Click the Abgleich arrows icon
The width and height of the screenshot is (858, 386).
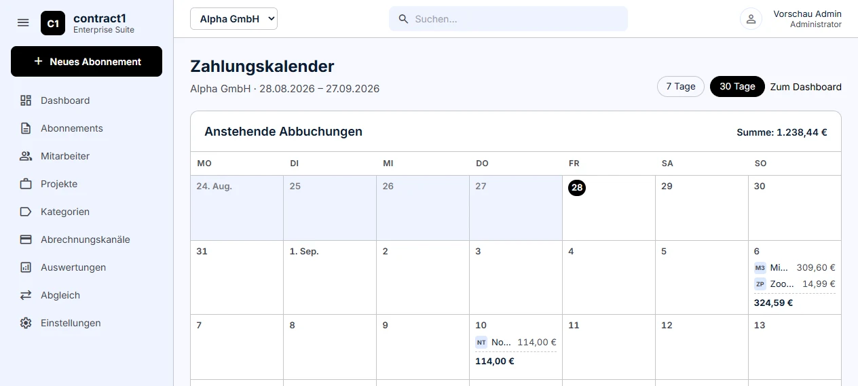tap(26, 295)
